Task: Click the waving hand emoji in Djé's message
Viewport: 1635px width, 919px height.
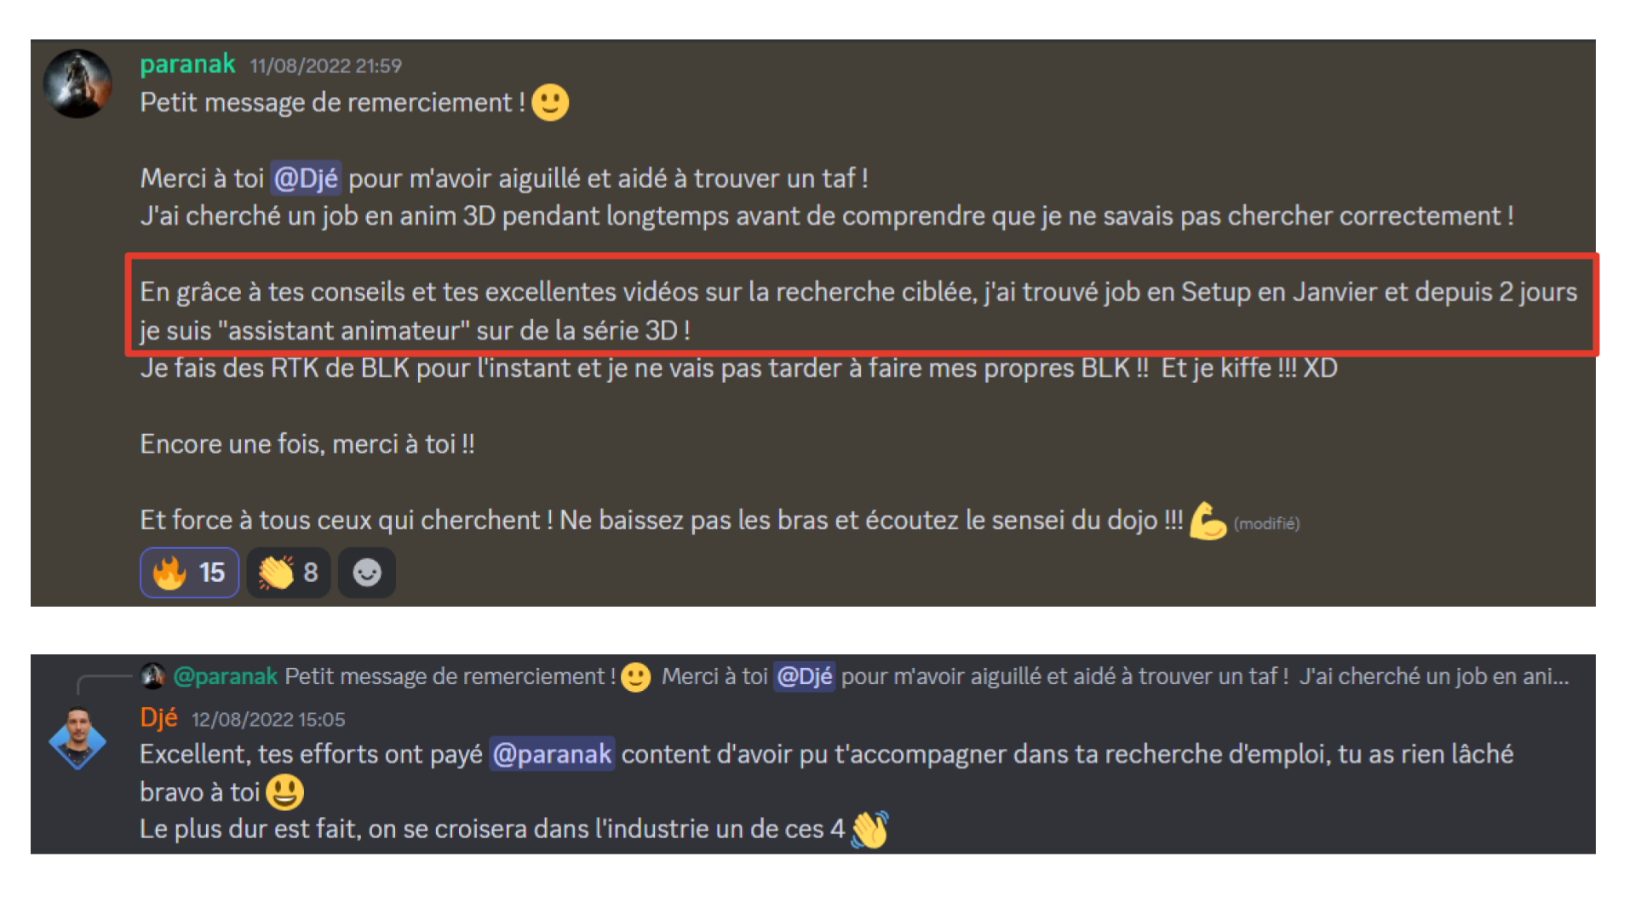Action: [x=869, y=829]
